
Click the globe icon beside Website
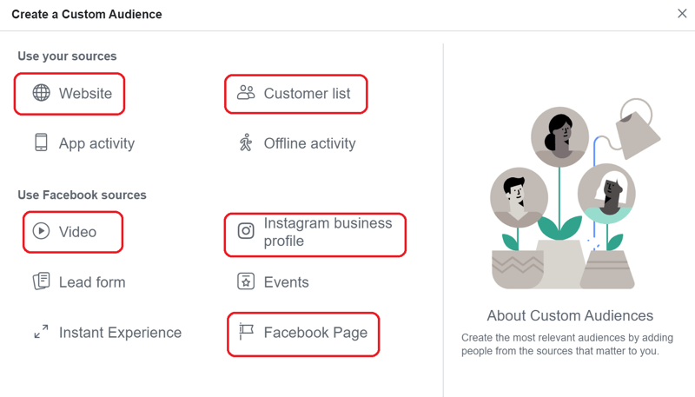click(x=41, y=93)
